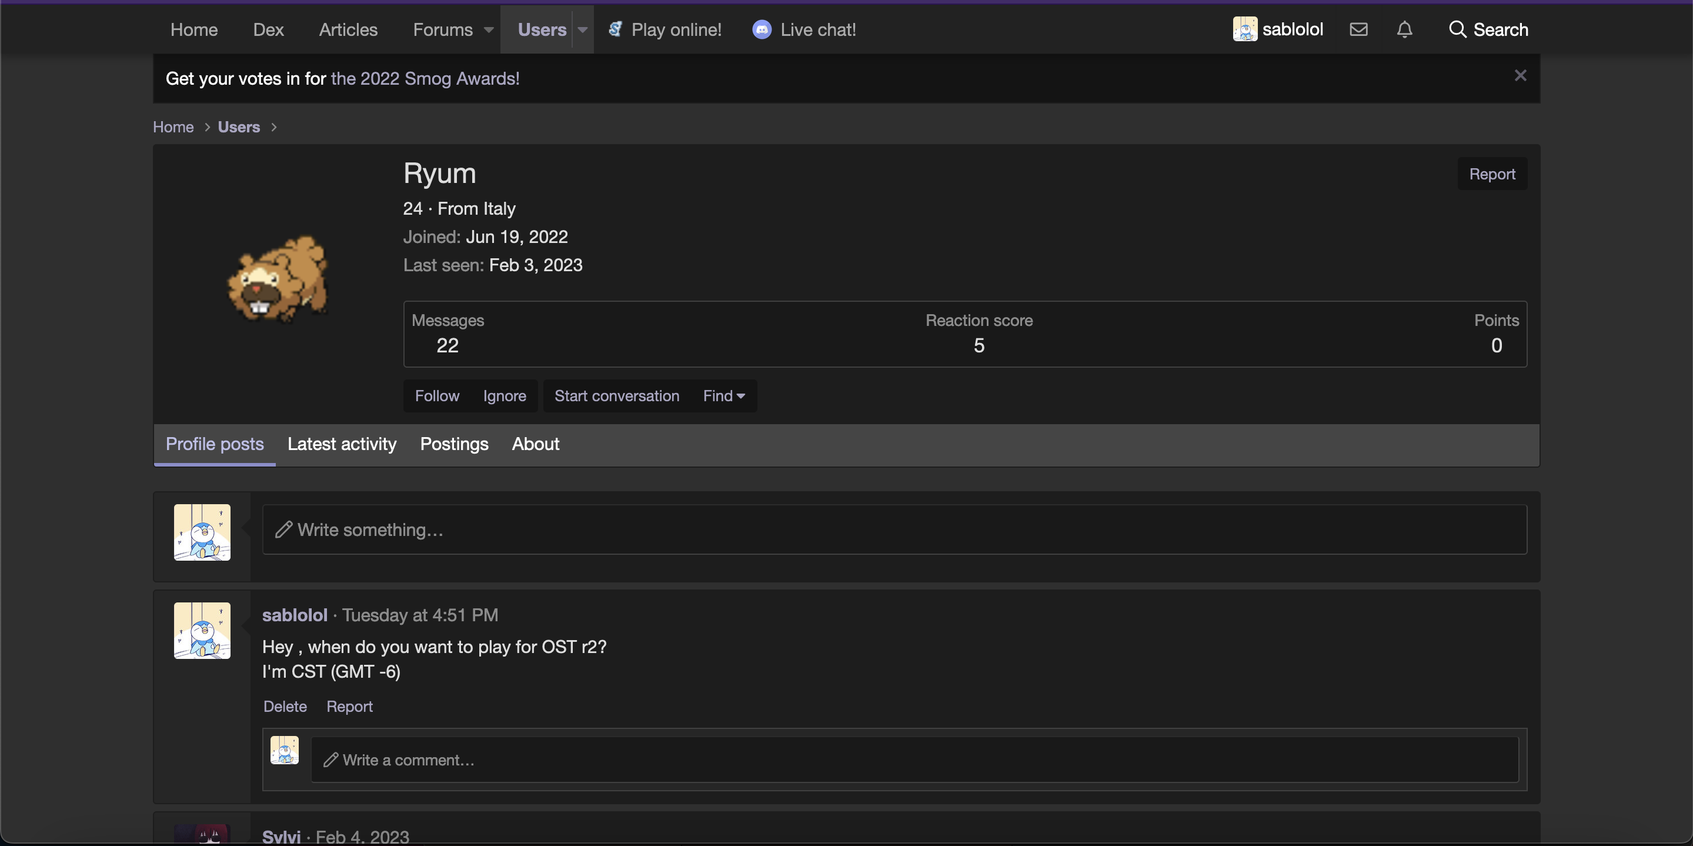This screenshot has width=1693, height=846.
Task: Open the Dex nav item
Action: [x=268, y=29]
